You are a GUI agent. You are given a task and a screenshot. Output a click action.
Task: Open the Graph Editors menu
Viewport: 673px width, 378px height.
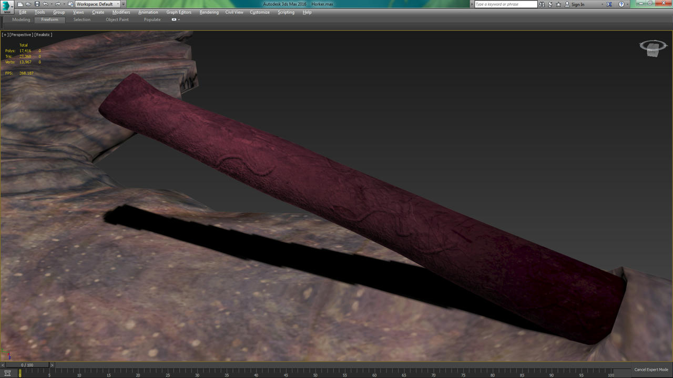pos(179,12)
